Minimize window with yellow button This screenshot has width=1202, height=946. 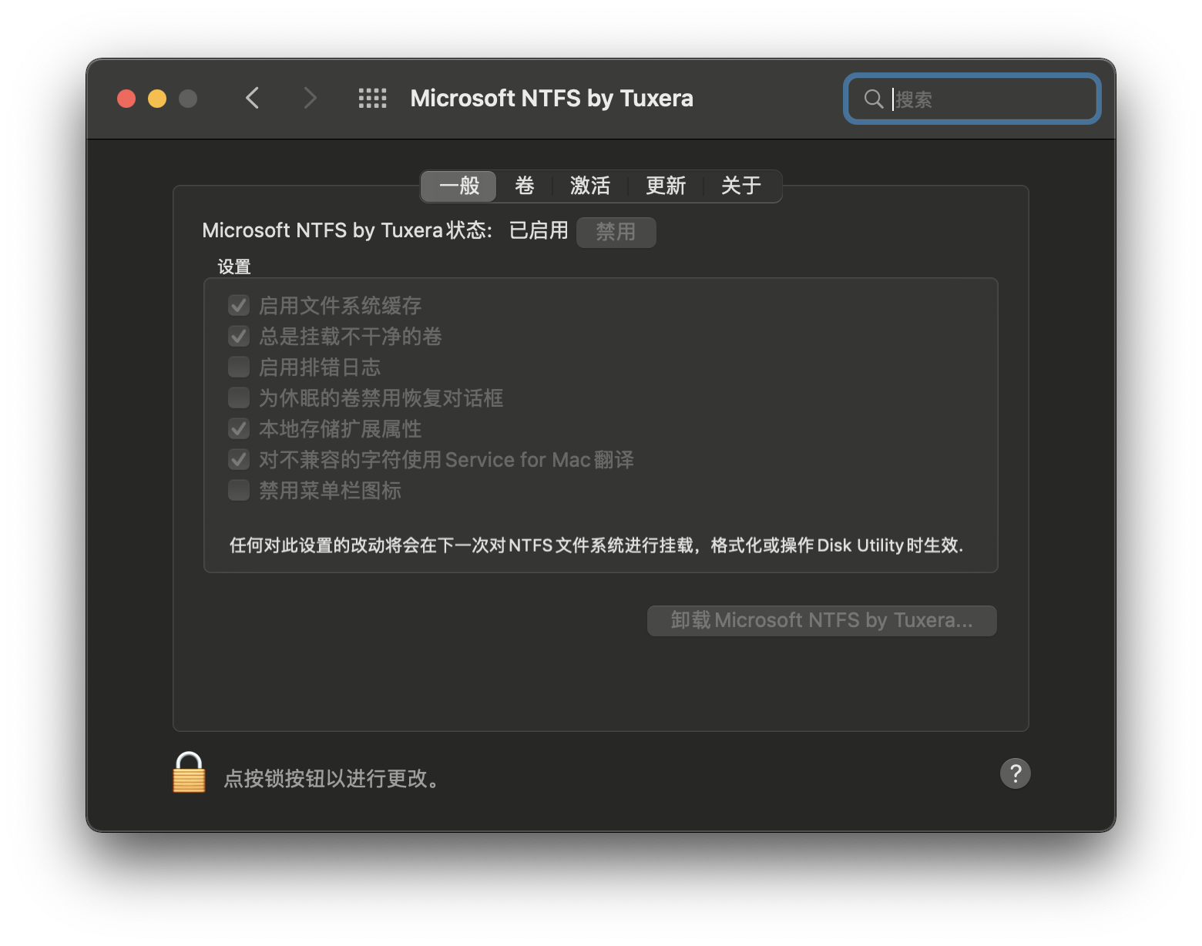[157, 99]
